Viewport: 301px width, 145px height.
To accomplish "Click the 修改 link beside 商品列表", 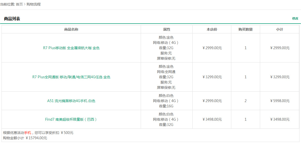I will (x=295, y=18).
